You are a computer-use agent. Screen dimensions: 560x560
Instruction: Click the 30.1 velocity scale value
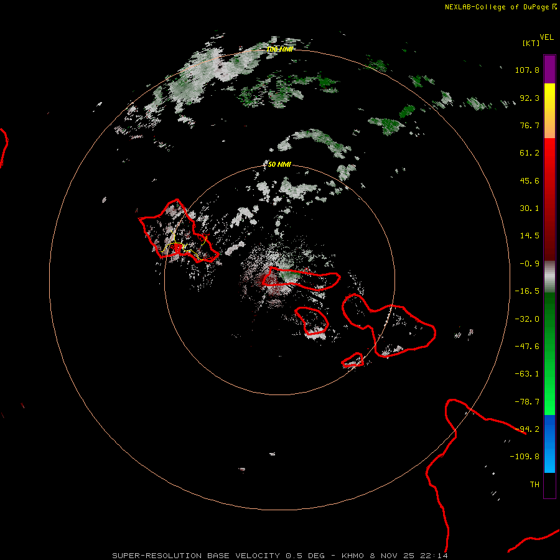click(530, 208)
